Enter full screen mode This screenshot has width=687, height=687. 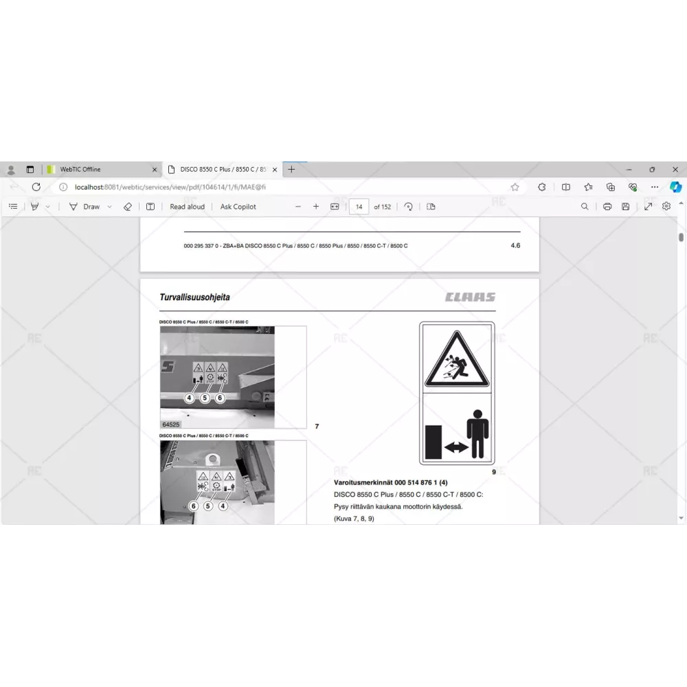click(x=648, y=206)
